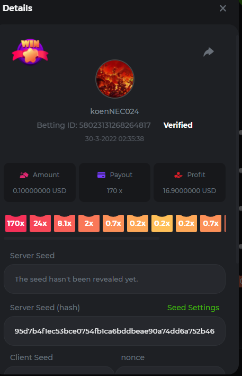
Task: Select the 8.1x multiplier chip
Action: tap(65, 223)
